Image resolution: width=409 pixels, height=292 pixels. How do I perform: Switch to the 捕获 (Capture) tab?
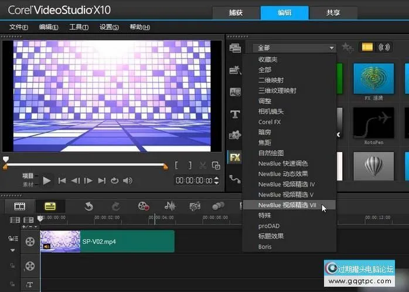236,12
